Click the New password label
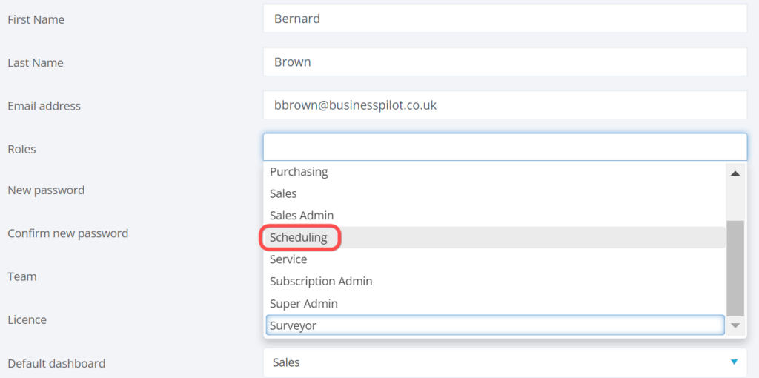The height and width of the screenshot is (378, 759). click(46, 190)
